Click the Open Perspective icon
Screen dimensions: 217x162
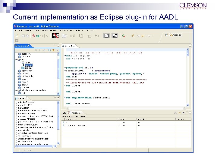coord(166,35)
